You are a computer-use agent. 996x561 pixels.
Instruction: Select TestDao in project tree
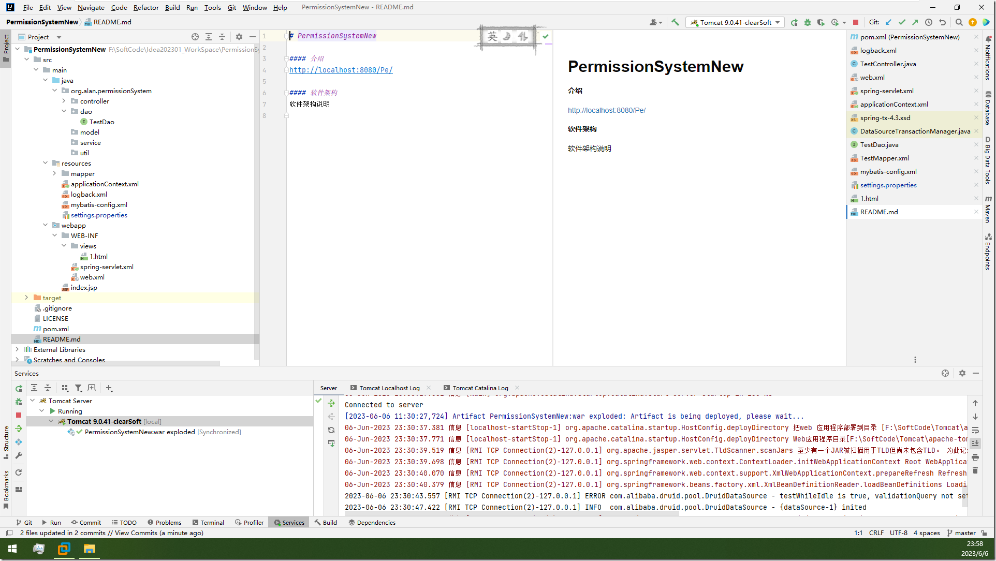(x=101, y=122)
